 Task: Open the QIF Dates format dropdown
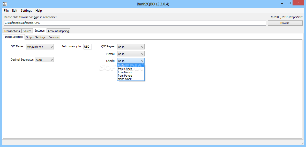point(40,47)
